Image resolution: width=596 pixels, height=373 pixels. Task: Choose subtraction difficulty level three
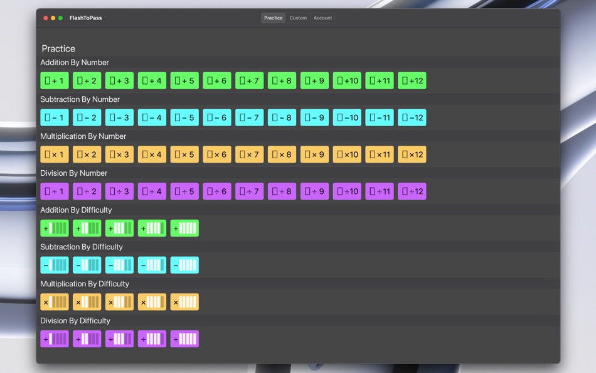click(x=119, y=265)
